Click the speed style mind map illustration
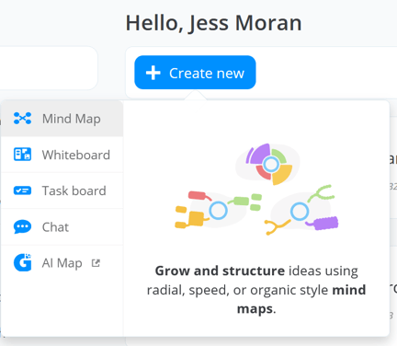The height and width of the screenshot is (346, 397). pos(218,210)
